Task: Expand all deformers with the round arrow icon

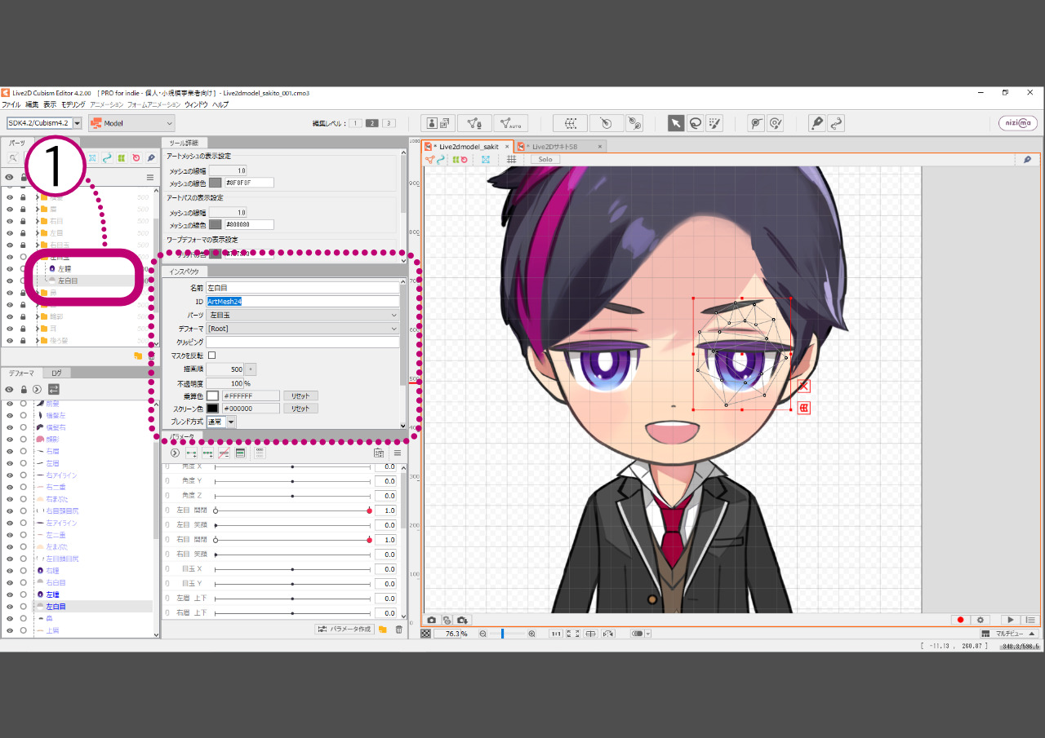Action: (38, 389)
